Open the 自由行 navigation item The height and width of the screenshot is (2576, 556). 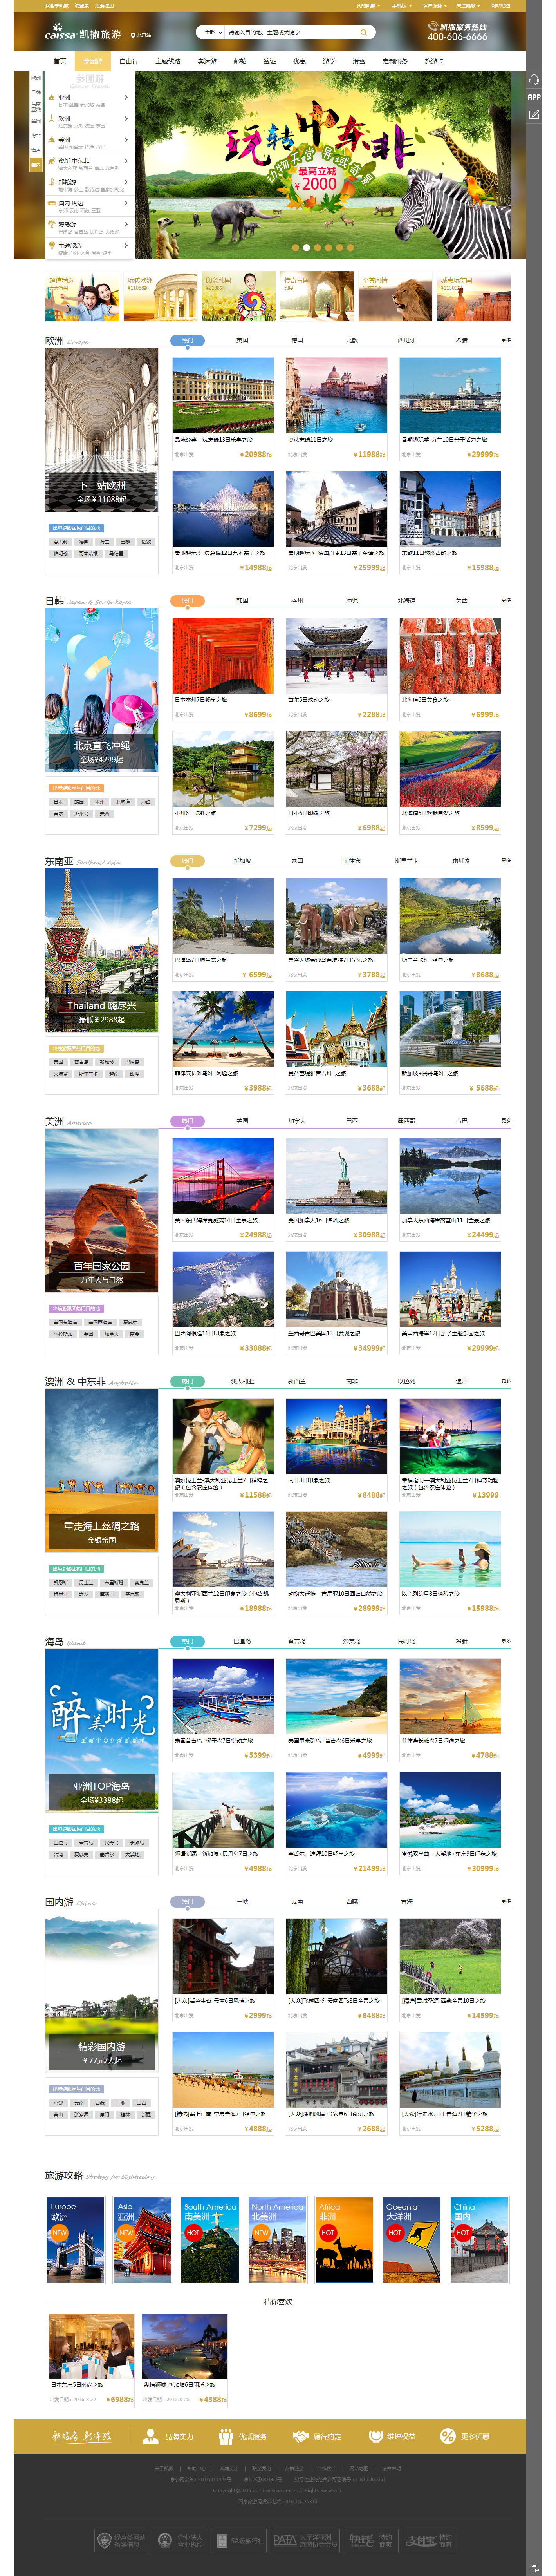pos(129,62)
